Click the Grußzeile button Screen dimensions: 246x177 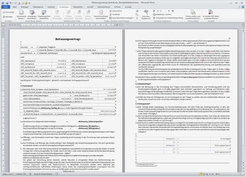(114, 14)
